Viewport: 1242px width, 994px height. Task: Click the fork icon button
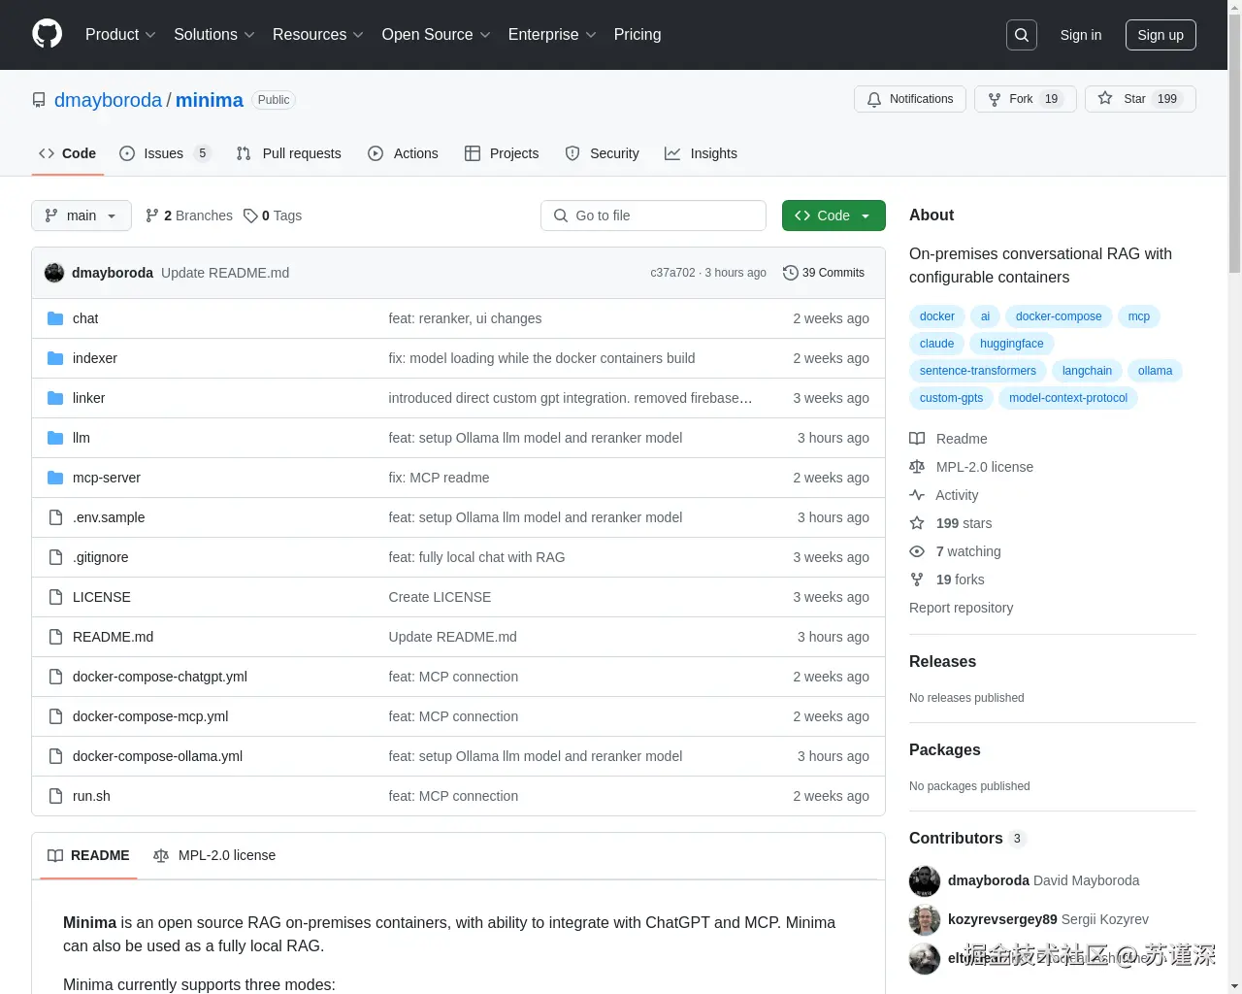click(995, 99)
